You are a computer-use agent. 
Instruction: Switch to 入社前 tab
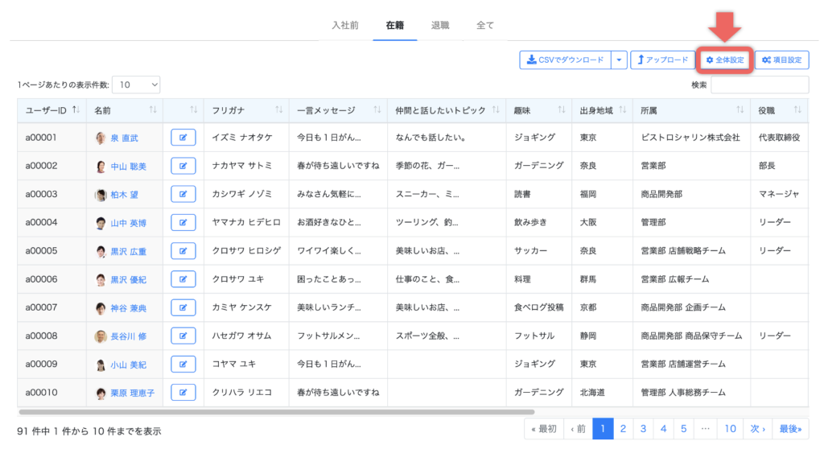point(344,25)
